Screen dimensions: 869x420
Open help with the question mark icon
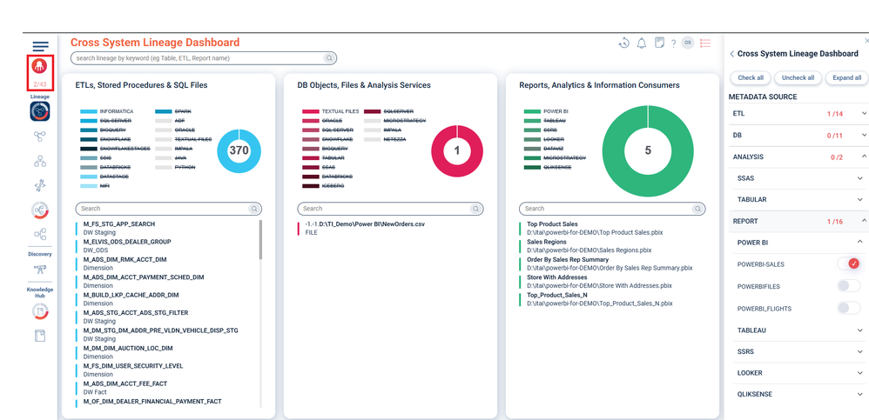pos(673,43)
